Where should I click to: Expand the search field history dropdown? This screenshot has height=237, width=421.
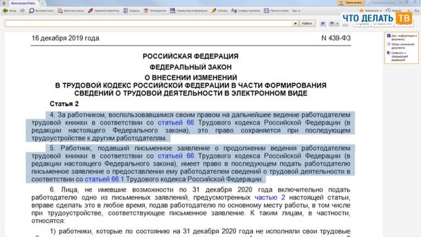pyautogui.click(x=295, y=24)
